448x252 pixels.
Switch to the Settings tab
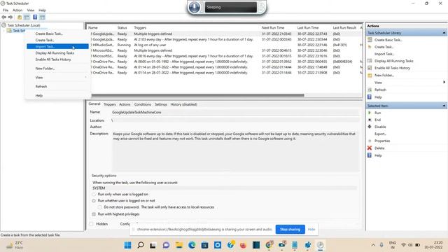coord(161,104)
